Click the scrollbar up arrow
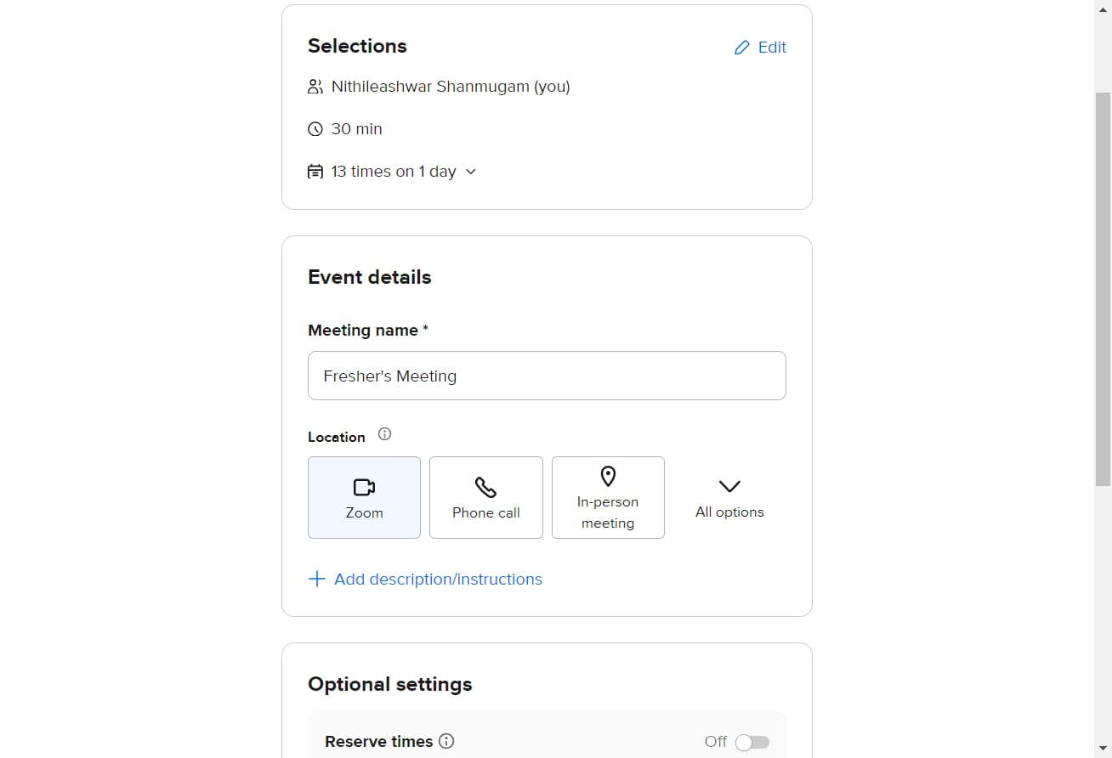 click(x=1103, y=8)
